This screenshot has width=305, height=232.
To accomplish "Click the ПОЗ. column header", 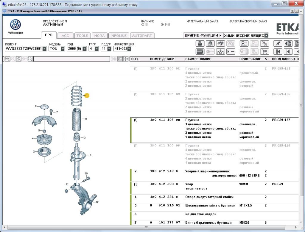I will [135, 59].
